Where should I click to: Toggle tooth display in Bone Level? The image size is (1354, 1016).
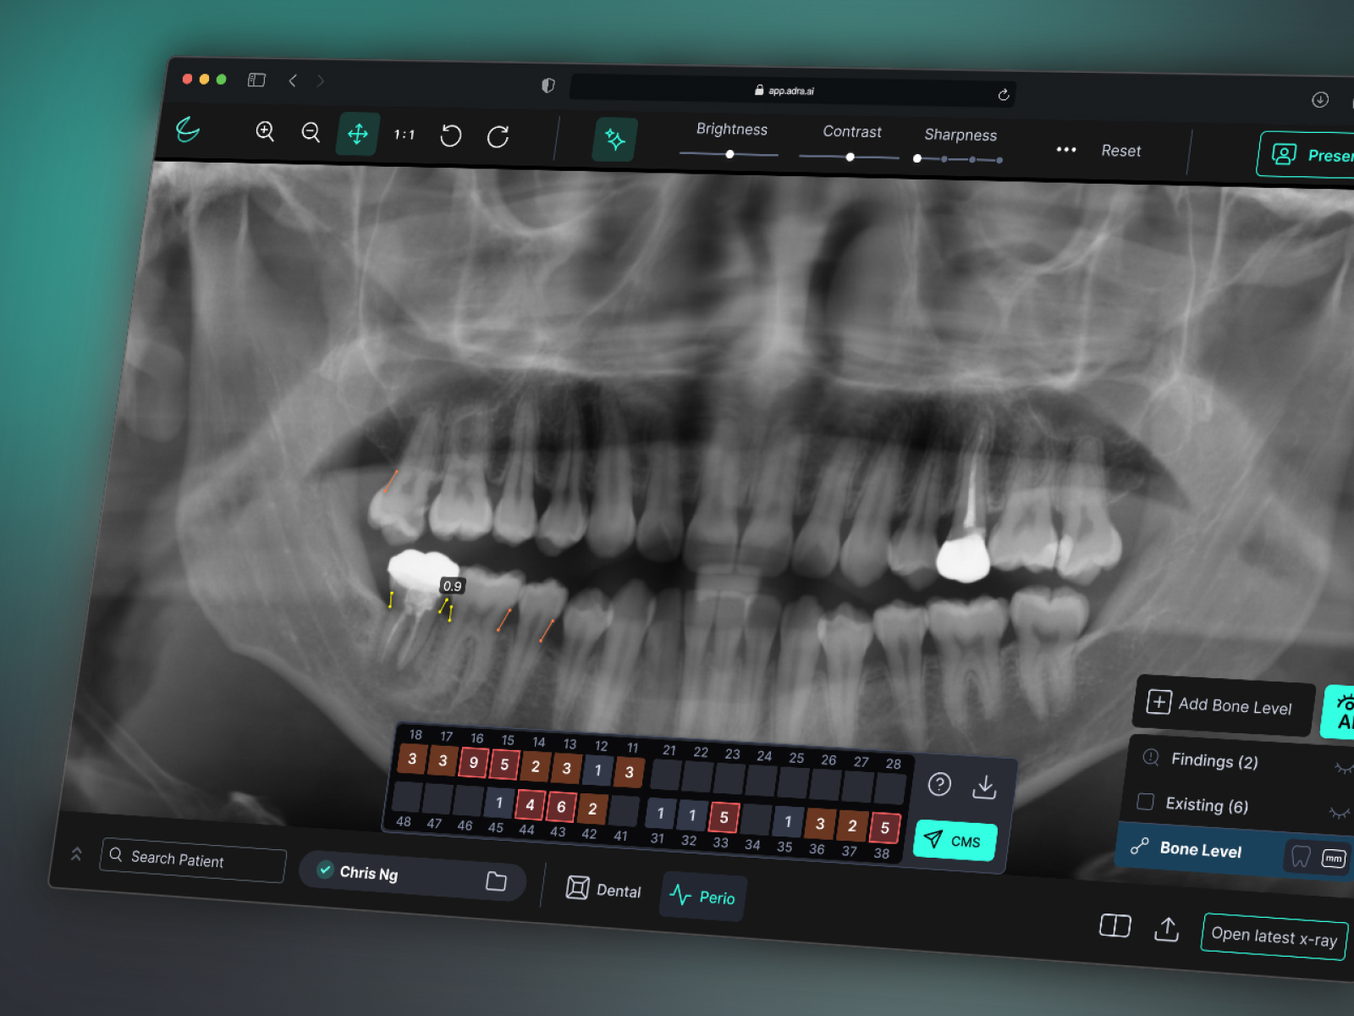1301,858
